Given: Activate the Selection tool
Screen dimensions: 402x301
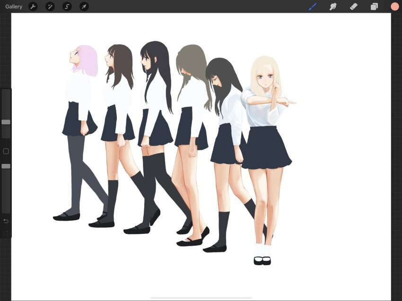Looking at the screenshot, I should click(67, 7).
